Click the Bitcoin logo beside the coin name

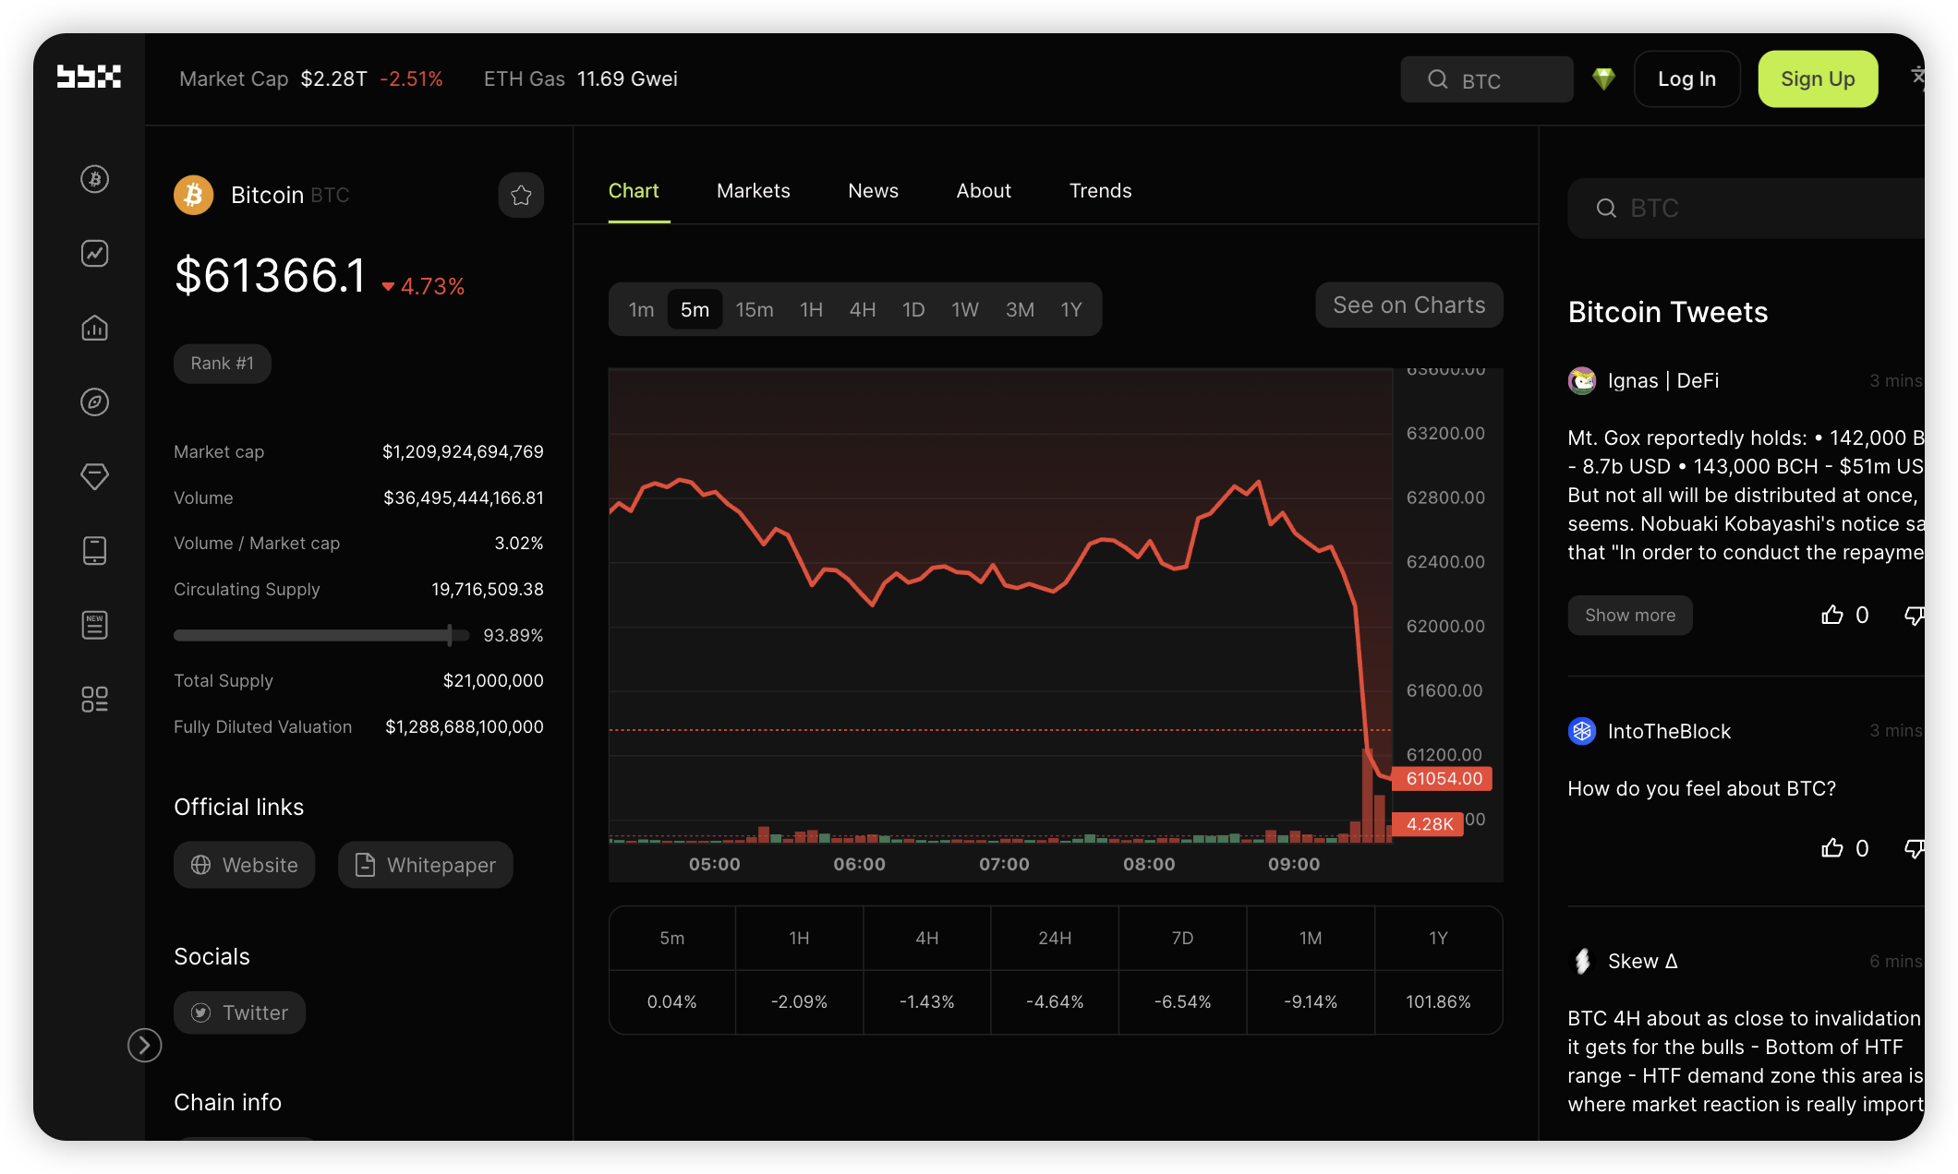194,195
